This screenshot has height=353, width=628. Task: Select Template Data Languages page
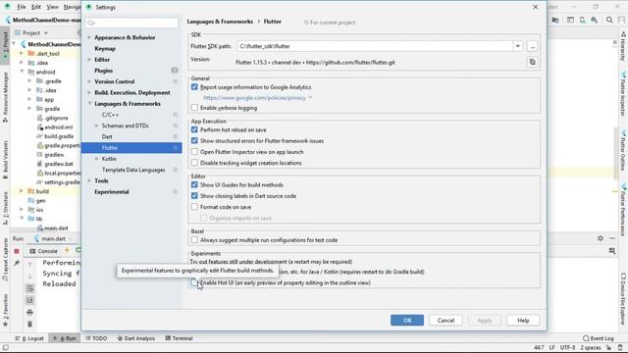coord(133,170)
